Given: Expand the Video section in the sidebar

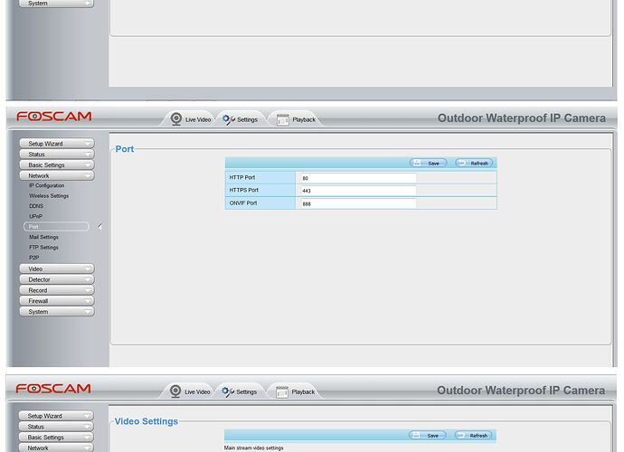Looking at the screenshot, I should 56,268.
